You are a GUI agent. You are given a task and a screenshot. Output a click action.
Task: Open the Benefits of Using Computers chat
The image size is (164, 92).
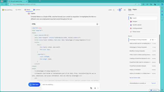click(143, 51)
